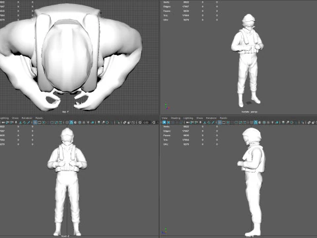Click 'Tris:' label in side view
This screenshot has width=317, height=238.
pyautogui.click(x=166, y=140)
